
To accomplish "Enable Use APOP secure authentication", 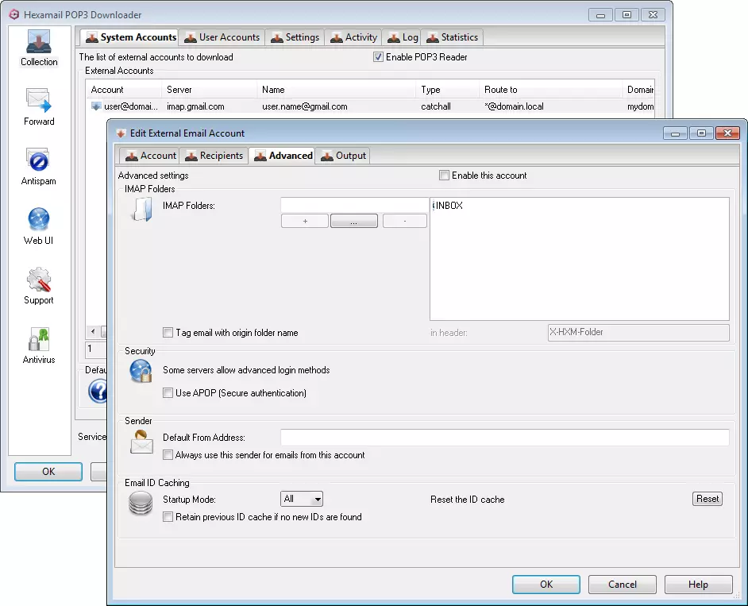I will pos(168,393).
